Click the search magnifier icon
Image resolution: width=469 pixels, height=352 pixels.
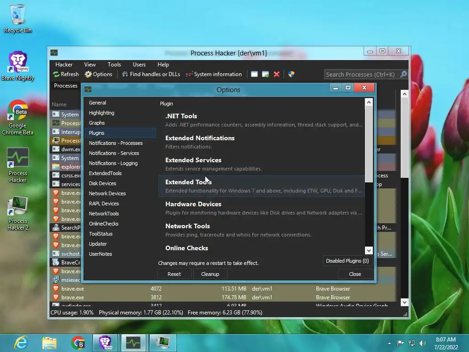pyautogui.click(x=404, y=74)
